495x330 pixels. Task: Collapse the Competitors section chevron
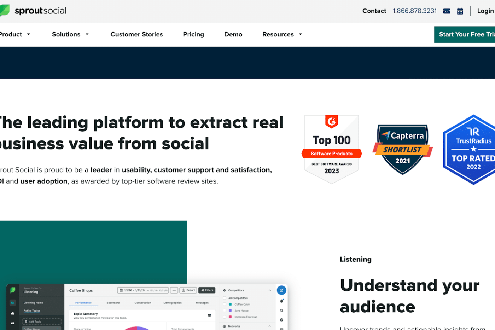click(x=270, y=290)
